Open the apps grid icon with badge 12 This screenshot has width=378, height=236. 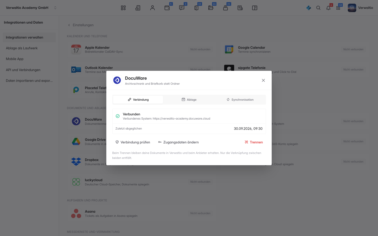(338, 8)
